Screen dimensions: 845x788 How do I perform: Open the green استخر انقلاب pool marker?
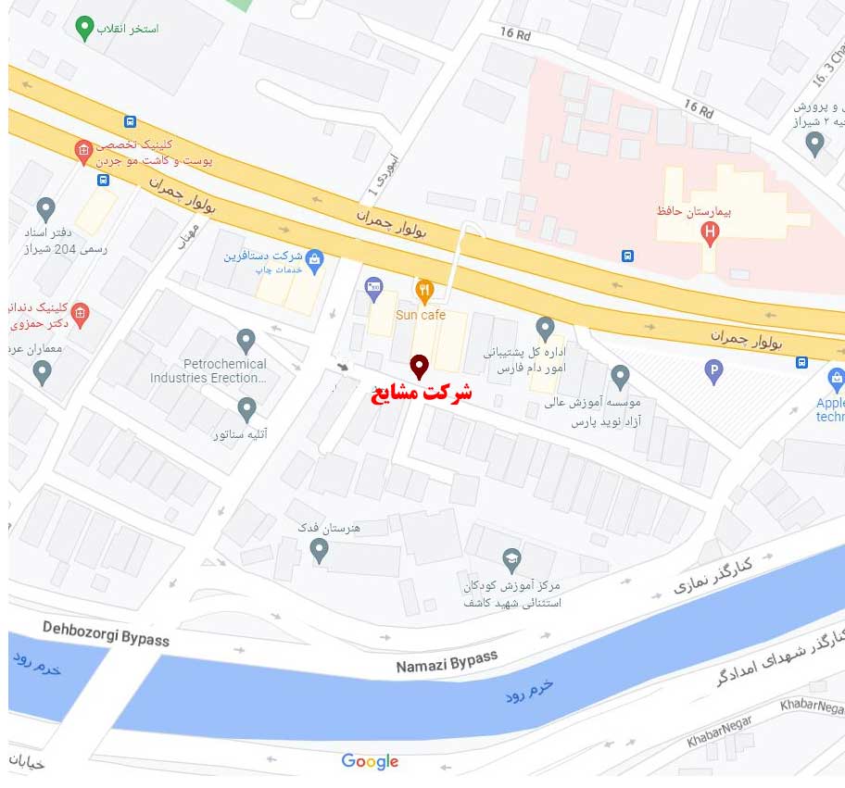click(84, 29)
